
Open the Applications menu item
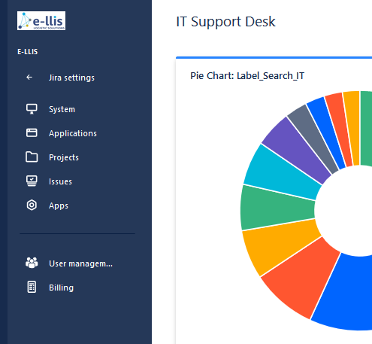pos(73,133)
